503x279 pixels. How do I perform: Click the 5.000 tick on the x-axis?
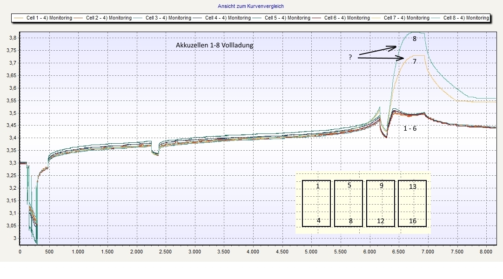311,252
